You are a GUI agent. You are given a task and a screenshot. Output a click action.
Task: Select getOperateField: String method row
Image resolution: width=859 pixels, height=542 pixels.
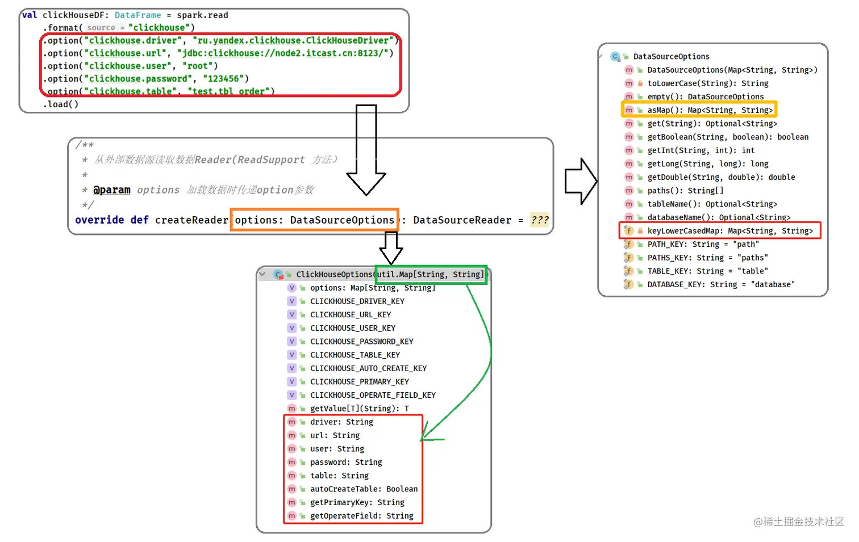click(351, 516)
